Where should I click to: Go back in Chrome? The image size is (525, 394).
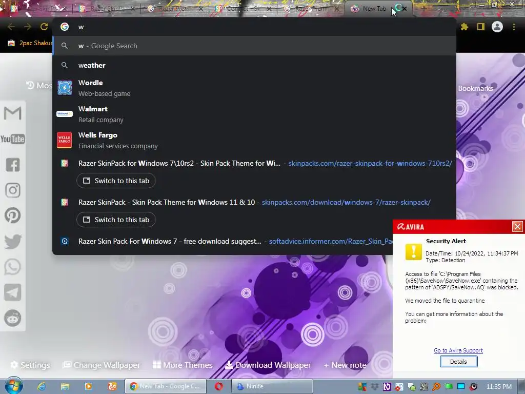tap(11, 27)
